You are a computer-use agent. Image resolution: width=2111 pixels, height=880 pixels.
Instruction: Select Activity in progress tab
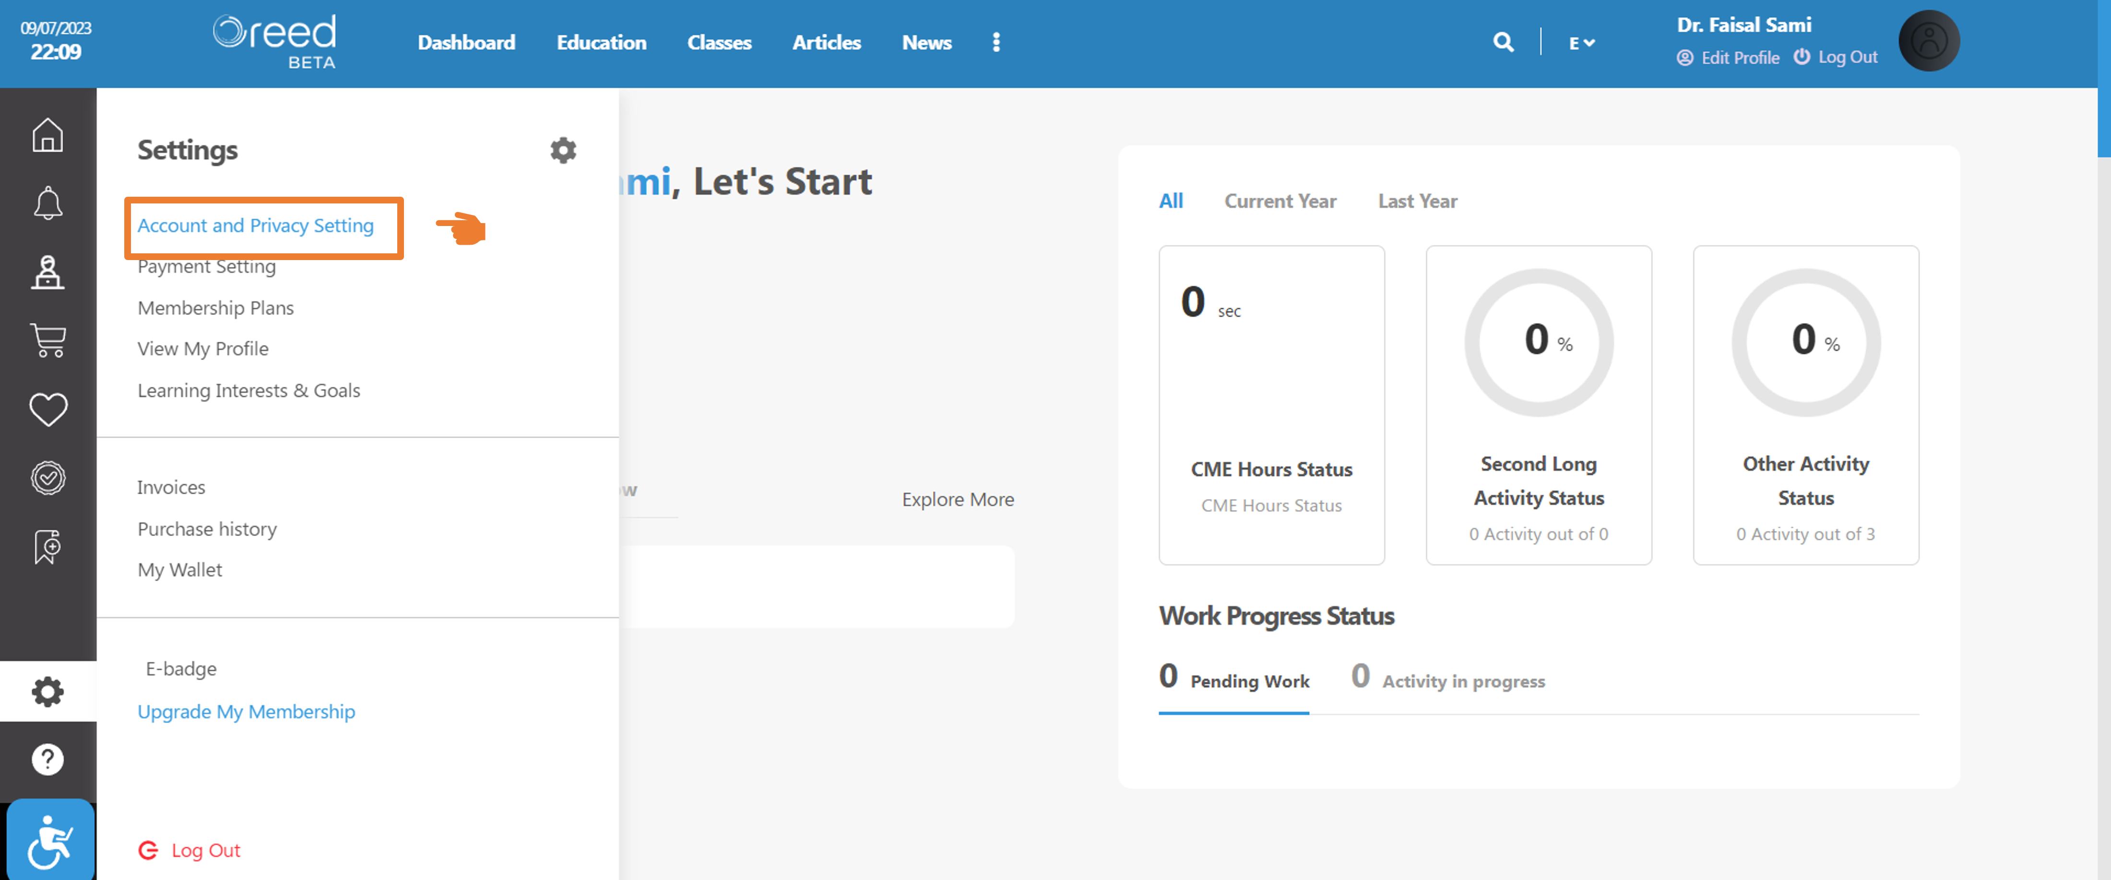(x=1448, y=678)
